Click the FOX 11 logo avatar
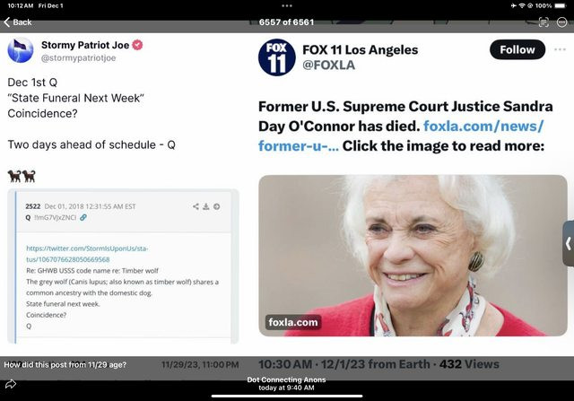Screen dimensions: 574x401 point(276,57)
